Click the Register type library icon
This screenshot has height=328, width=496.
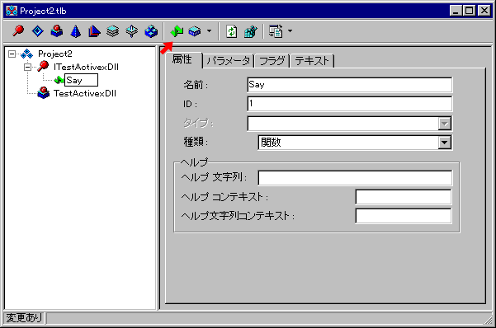(251, 31)
